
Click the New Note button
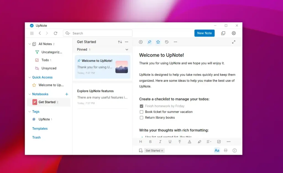[204, 33]
